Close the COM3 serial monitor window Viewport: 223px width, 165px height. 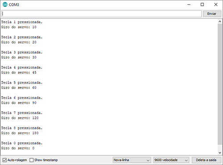(216, 4)
